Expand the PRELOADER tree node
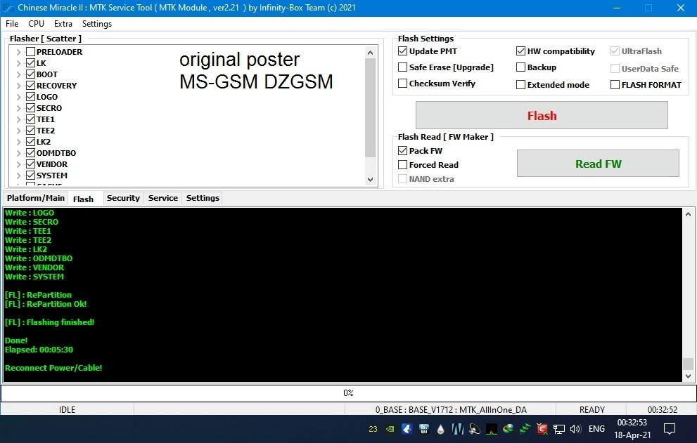Screen dimensions: 697x443 pyautogui.click(x=18, y=52)
